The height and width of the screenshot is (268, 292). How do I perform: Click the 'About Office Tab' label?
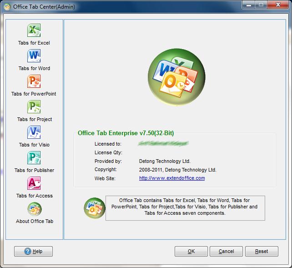35,221
